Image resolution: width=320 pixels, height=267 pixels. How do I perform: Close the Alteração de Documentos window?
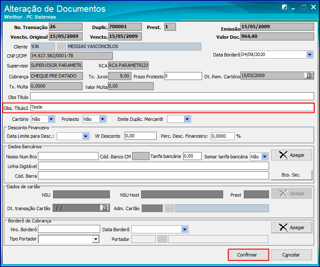tap(313, 7)
